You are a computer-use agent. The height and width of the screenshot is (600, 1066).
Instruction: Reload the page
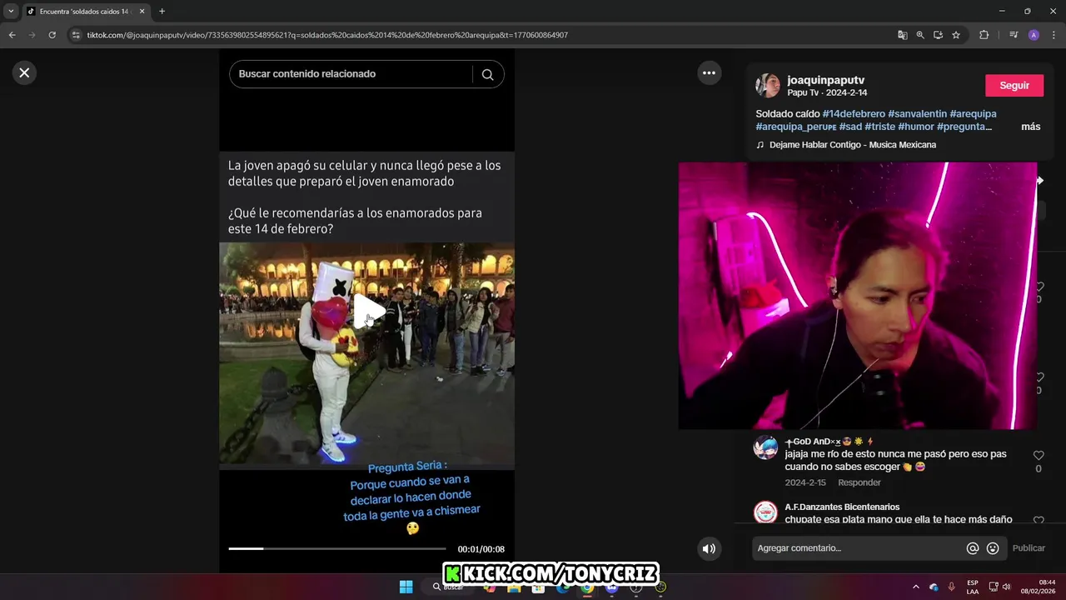52,35
